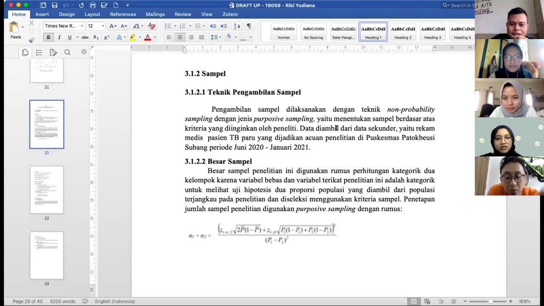
Task: Open the document map list in sidebar
Action: pos(39,52)
